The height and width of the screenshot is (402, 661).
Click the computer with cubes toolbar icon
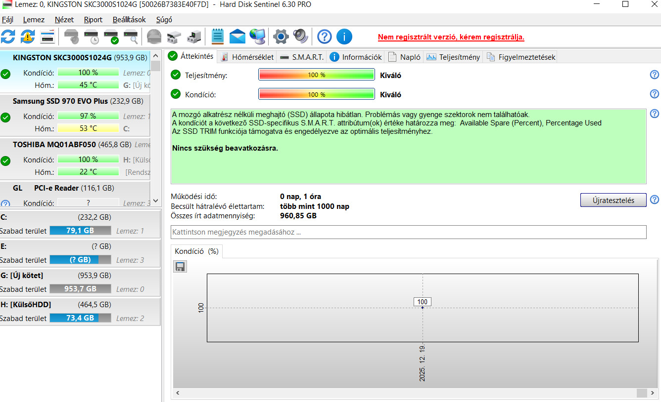[194, 37]
